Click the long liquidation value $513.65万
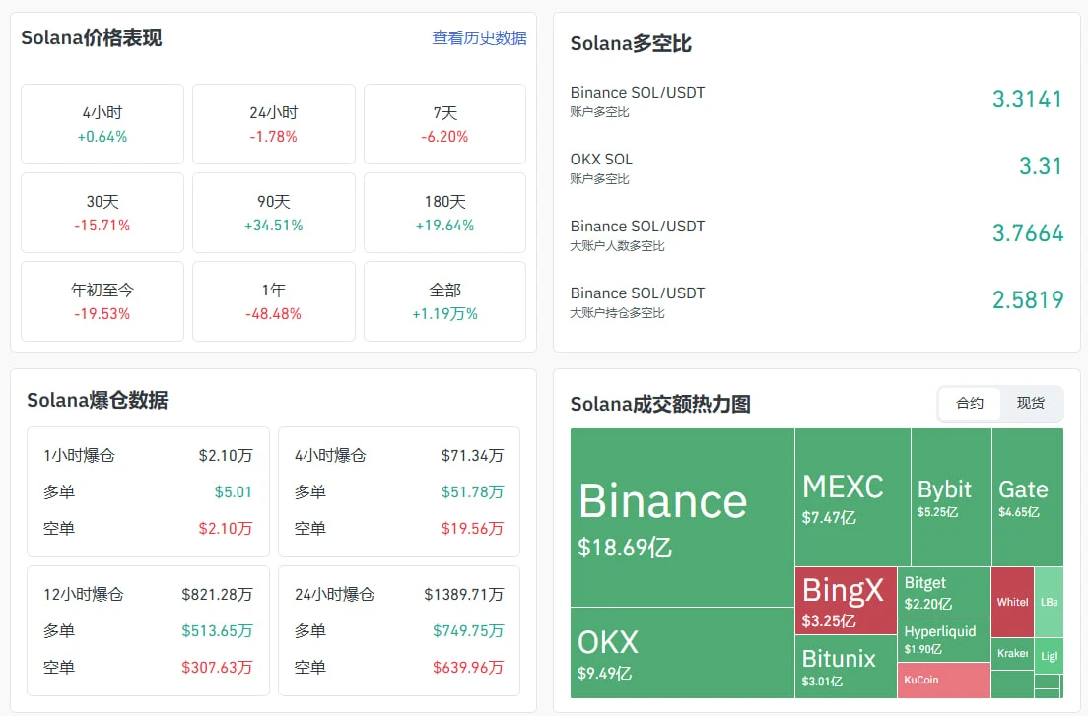Viewport: 1088px width, 716px height. 217,630
